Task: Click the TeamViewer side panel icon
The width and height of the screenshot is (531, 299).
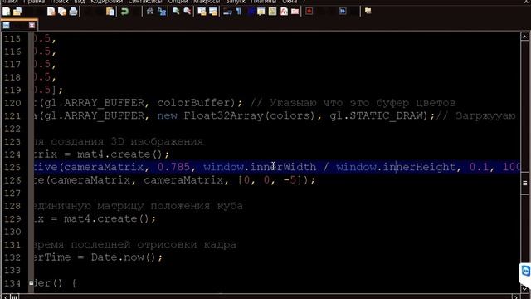Action: (x=525, y=272)
